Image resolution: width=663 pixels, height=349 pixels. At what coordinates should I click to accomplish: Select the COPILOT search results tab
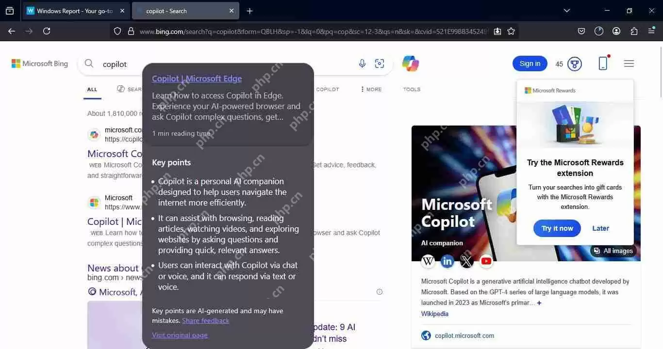click(328, 89)
